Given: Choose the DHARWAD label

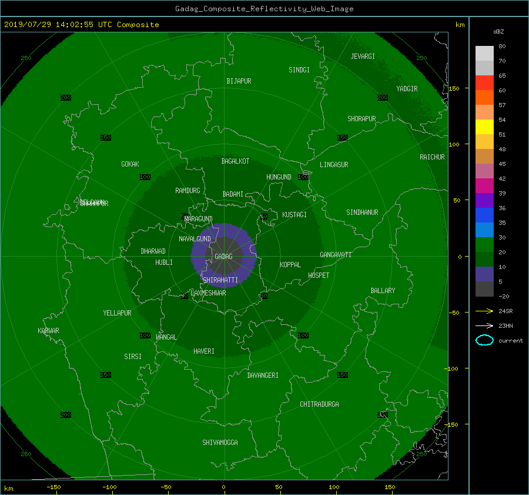Looking at the screenshot, I should tap(153, 251).
